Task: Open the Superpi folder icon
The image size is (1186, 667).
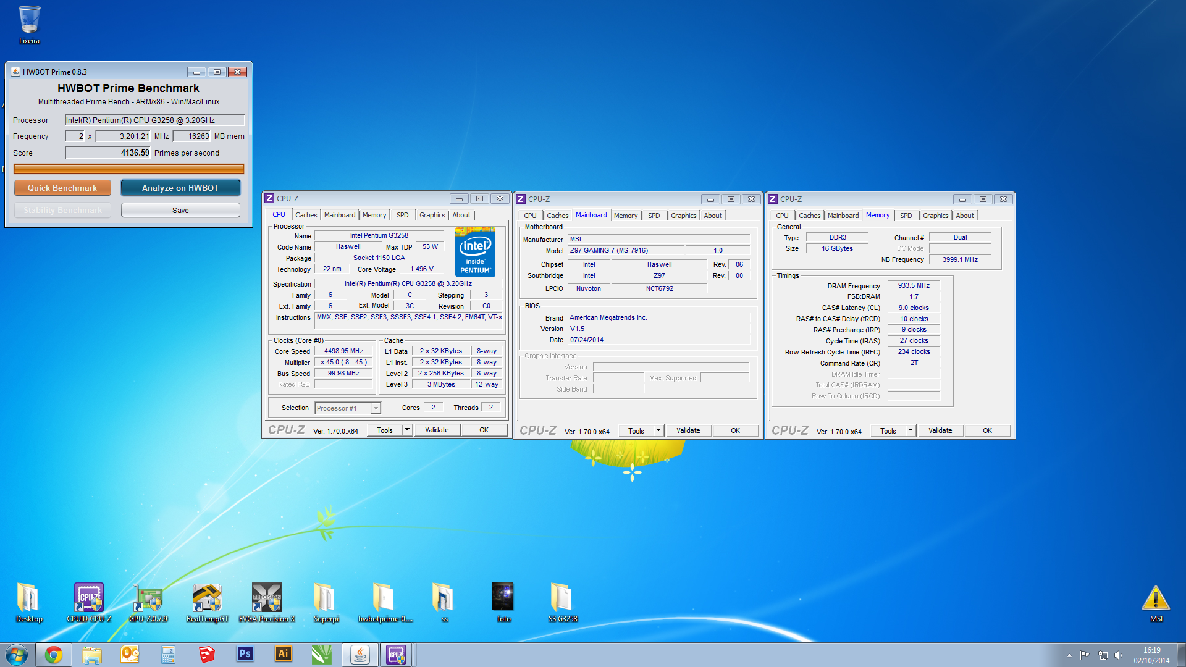Action: (326, 602)
